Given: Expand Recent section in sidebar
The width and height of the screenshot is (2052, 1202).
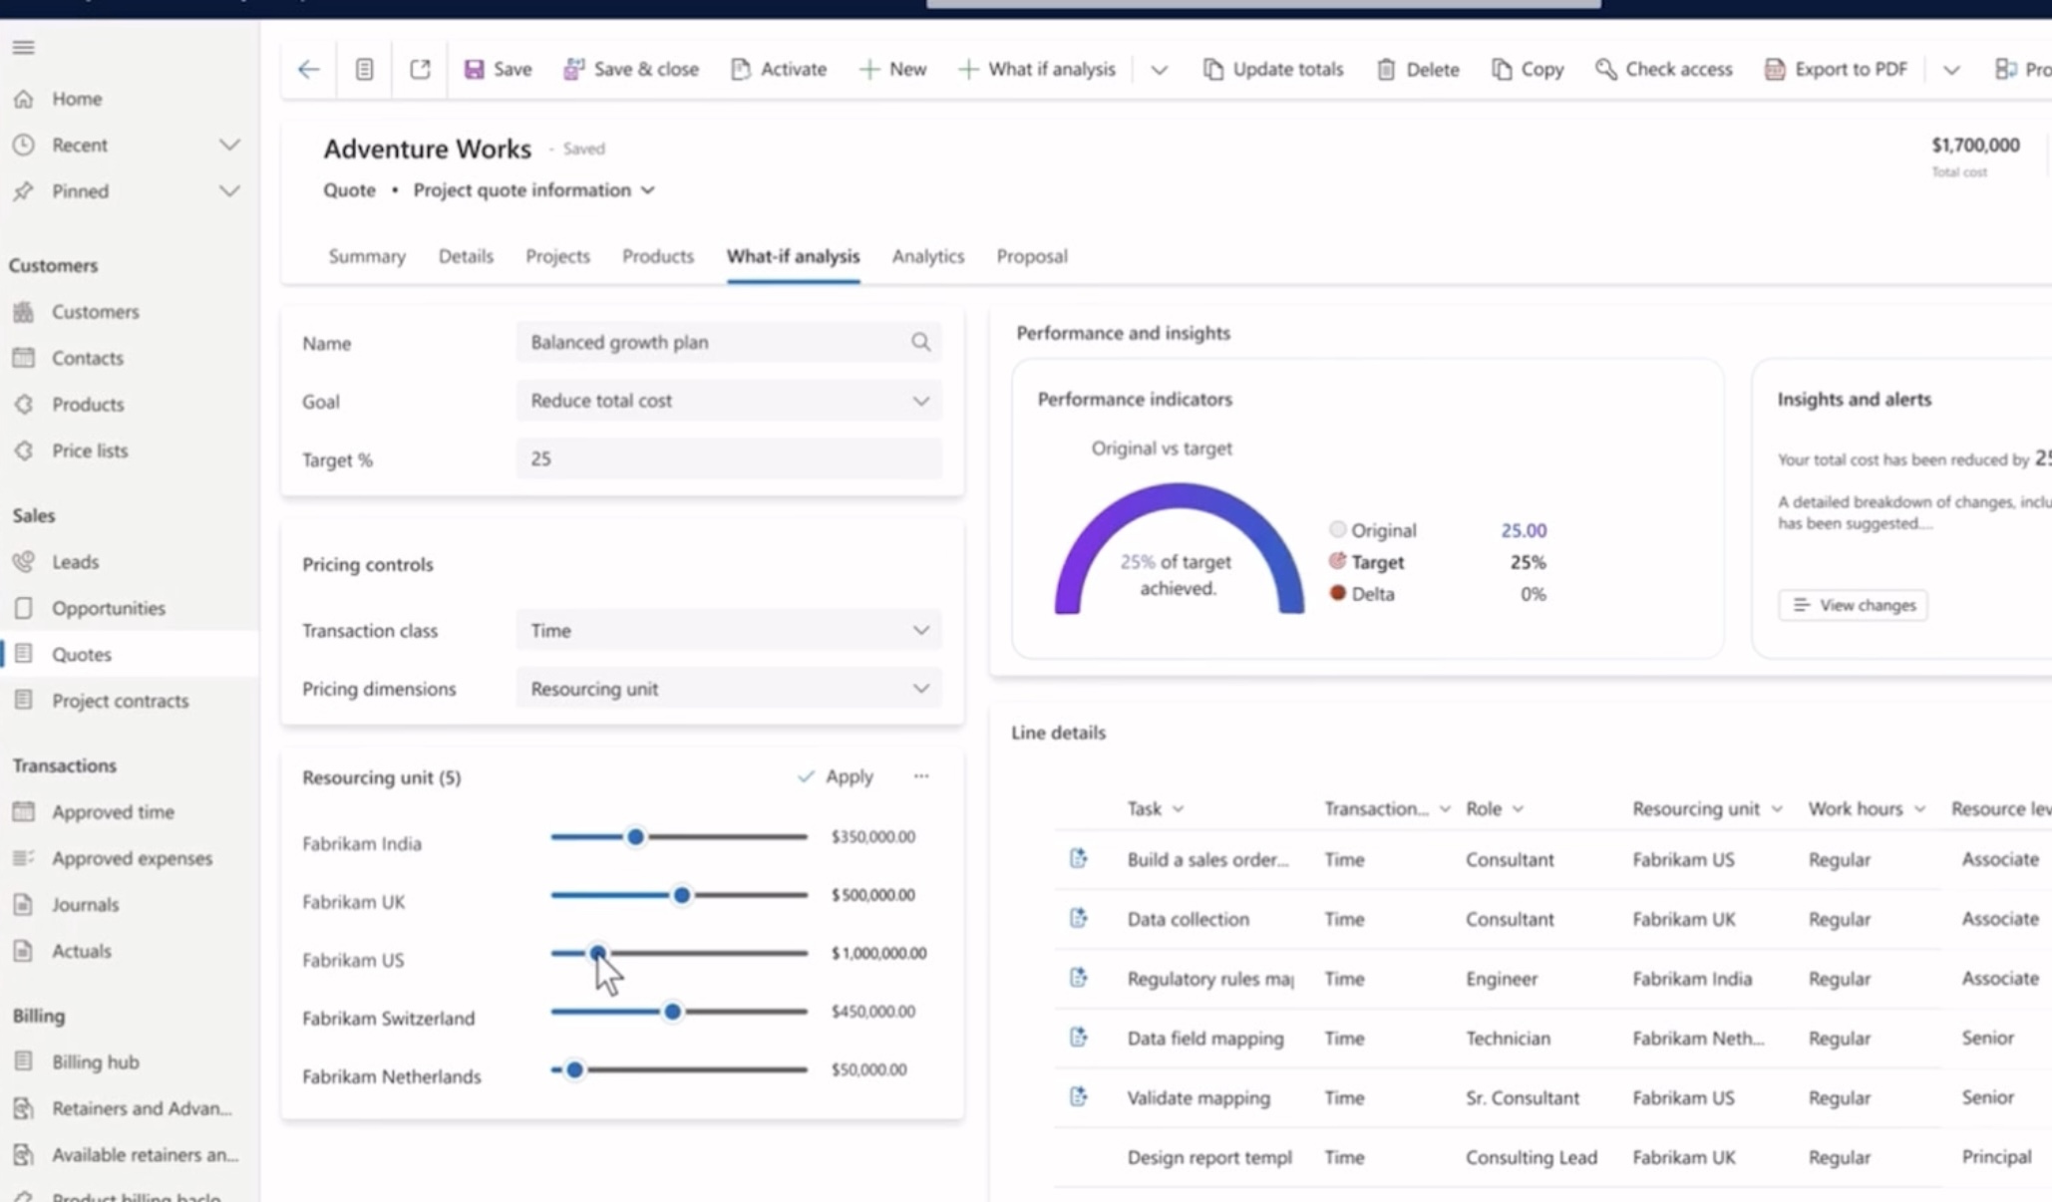Looking at the screenshot, I should tap(228, 145).
